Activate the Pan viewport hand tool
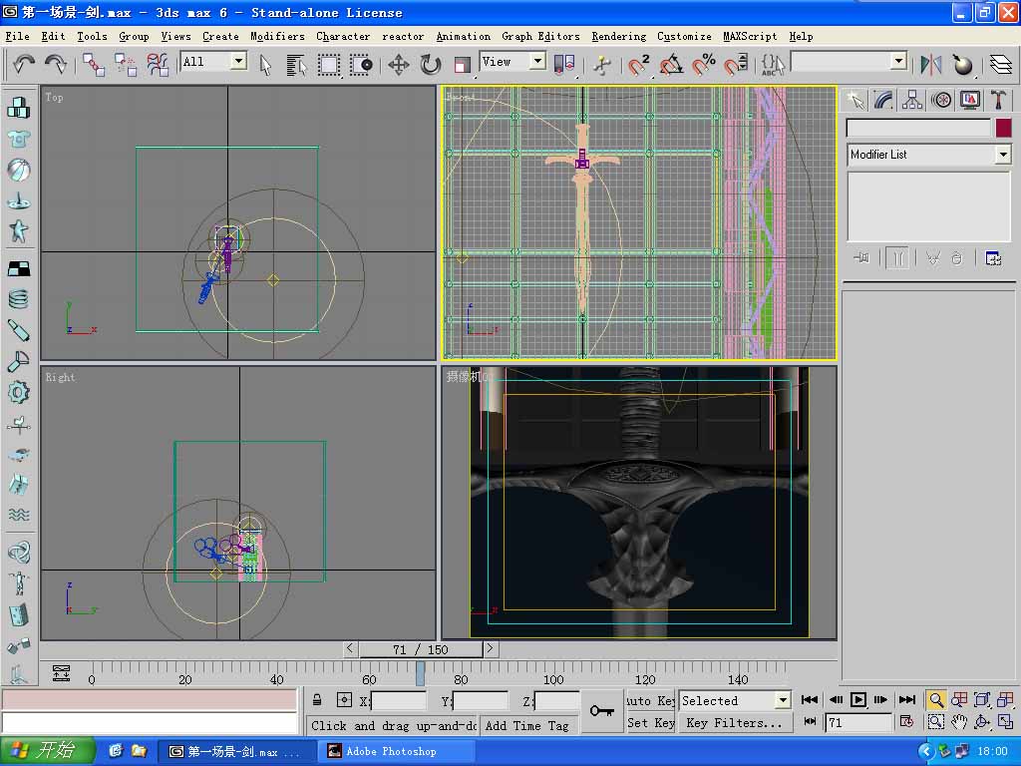This screenshot has height=766, width=1021. (958, 722)
